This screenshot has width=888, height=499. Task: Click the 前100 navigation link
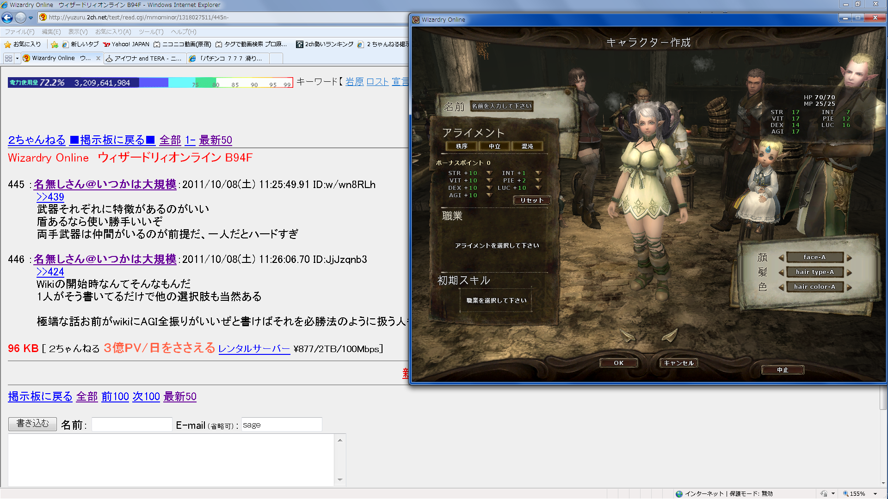[115, 396]
